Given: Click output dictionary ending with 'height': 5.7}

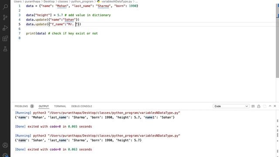Looking at the screenshot, I should point(78,140).
